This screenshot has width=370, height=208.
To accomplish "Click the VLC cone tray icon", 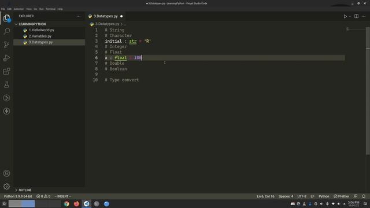I will pyautogui.click(x=304, y=204).
